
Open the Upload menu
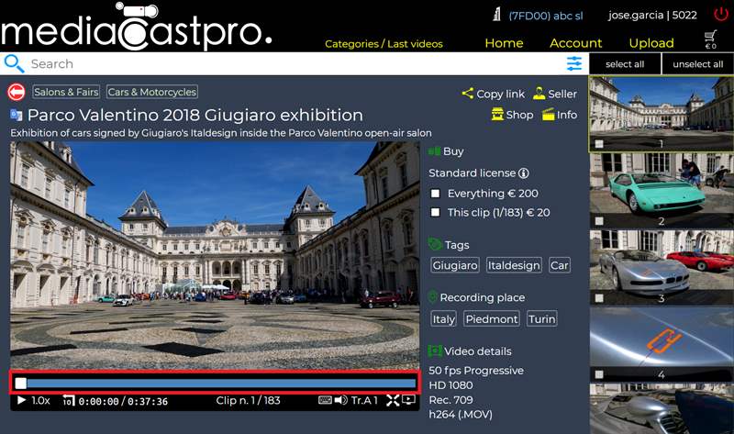click(651, 43)
